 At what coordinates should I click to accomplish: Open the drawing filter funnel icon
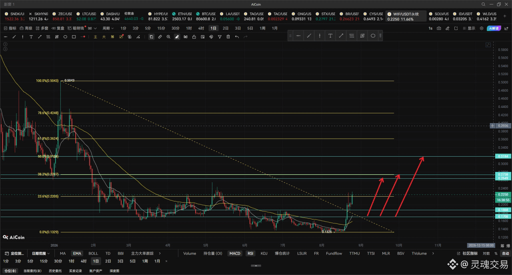coord(220,37)
